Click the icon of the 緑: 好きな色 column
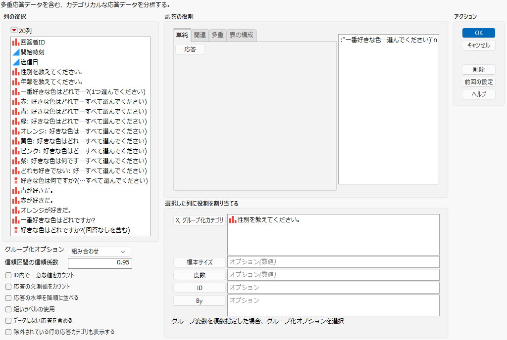Viewport: 507px width, 340px height. 16,121
